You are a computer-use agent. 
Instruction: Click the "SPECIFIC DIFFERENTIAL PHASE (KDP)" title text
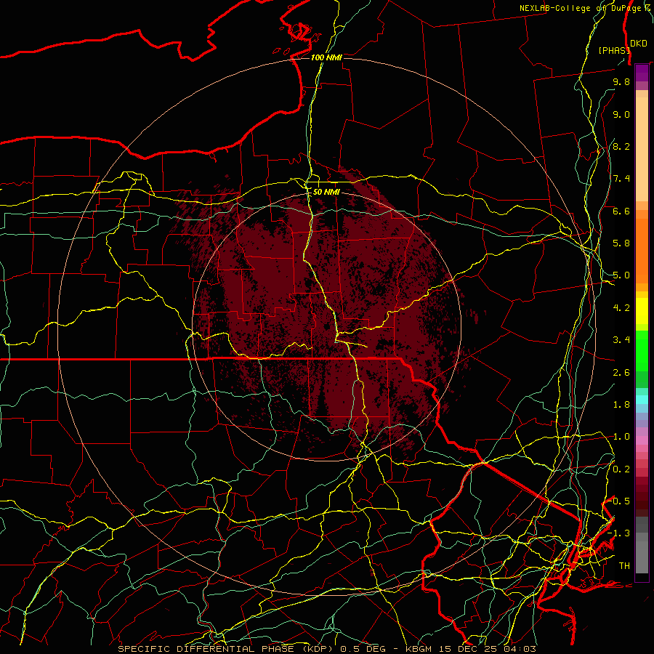coord(227,649)
